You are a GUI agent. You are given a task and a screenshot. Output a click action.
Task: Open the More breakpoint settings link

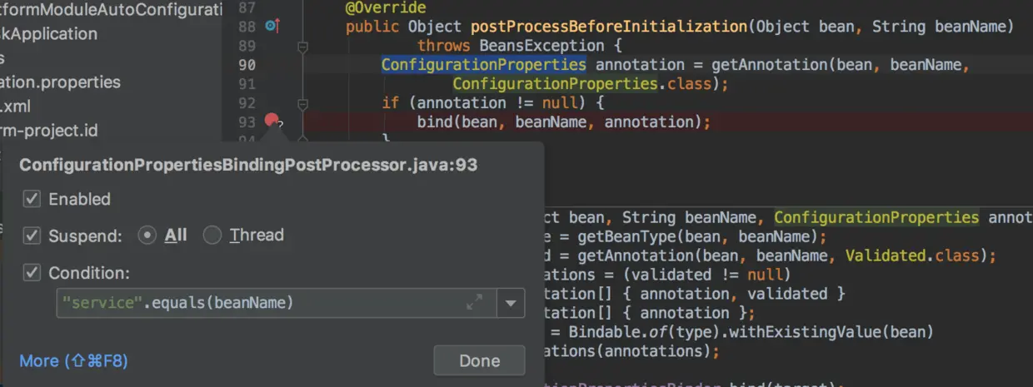(x=73, y=360)
